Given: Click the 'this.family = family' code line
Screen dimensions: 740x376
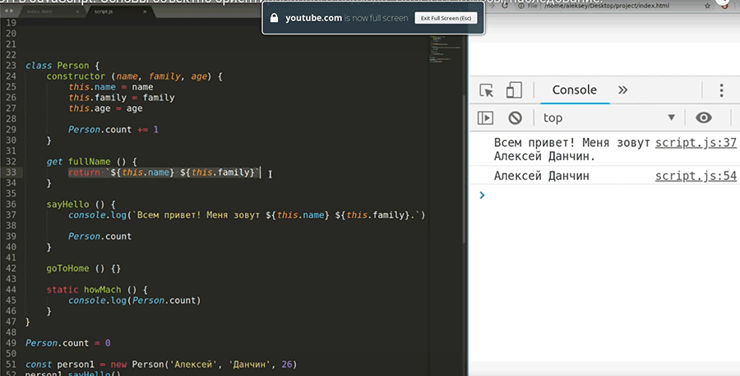Looking at the screenshot, I should click(x=122, y=98).
